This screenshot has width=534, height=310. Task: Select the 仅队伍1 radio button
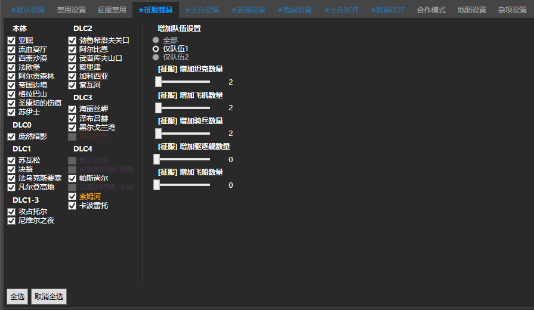coord(156,48)
